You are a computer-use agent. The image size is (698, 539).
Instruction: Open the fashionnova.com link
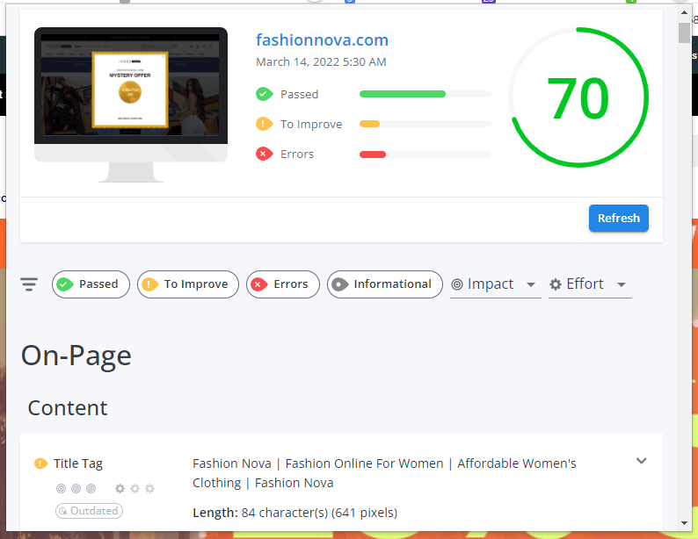(x=322, y=40)
